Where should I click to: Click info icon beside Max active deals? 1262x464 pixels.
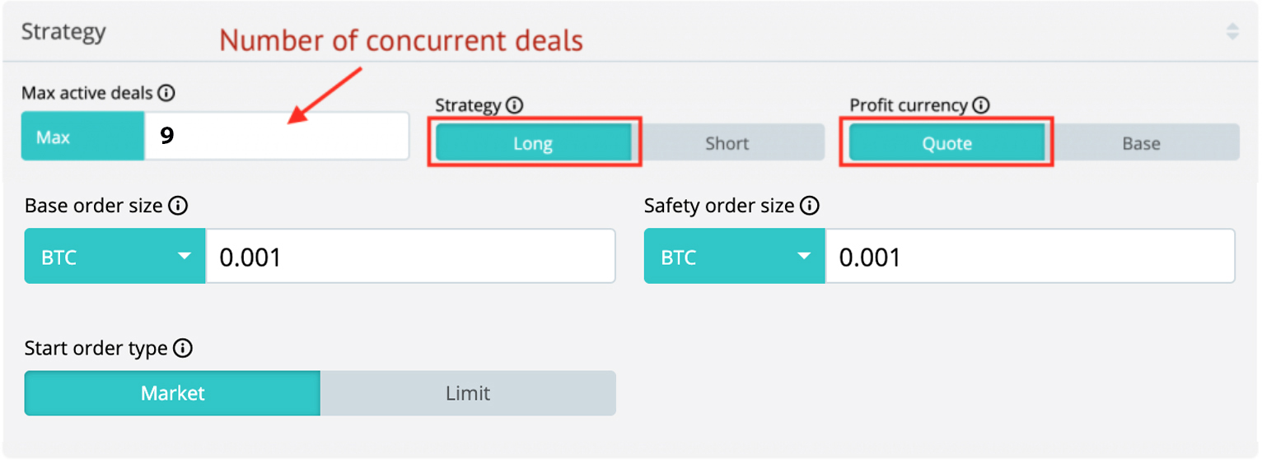click(x=166, y=93)
